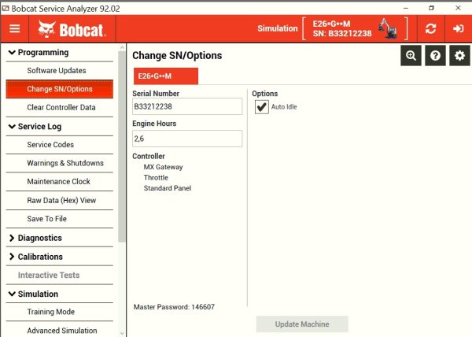
Task: Click the Bobcat Service Analyzer title bar icon
Action: pos(6,9)
